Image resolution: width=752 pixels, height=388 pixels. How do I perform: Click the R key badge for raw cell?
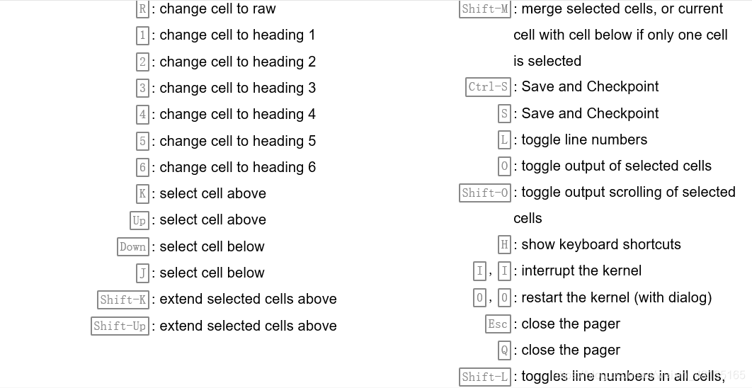click(x=142, y=9)
